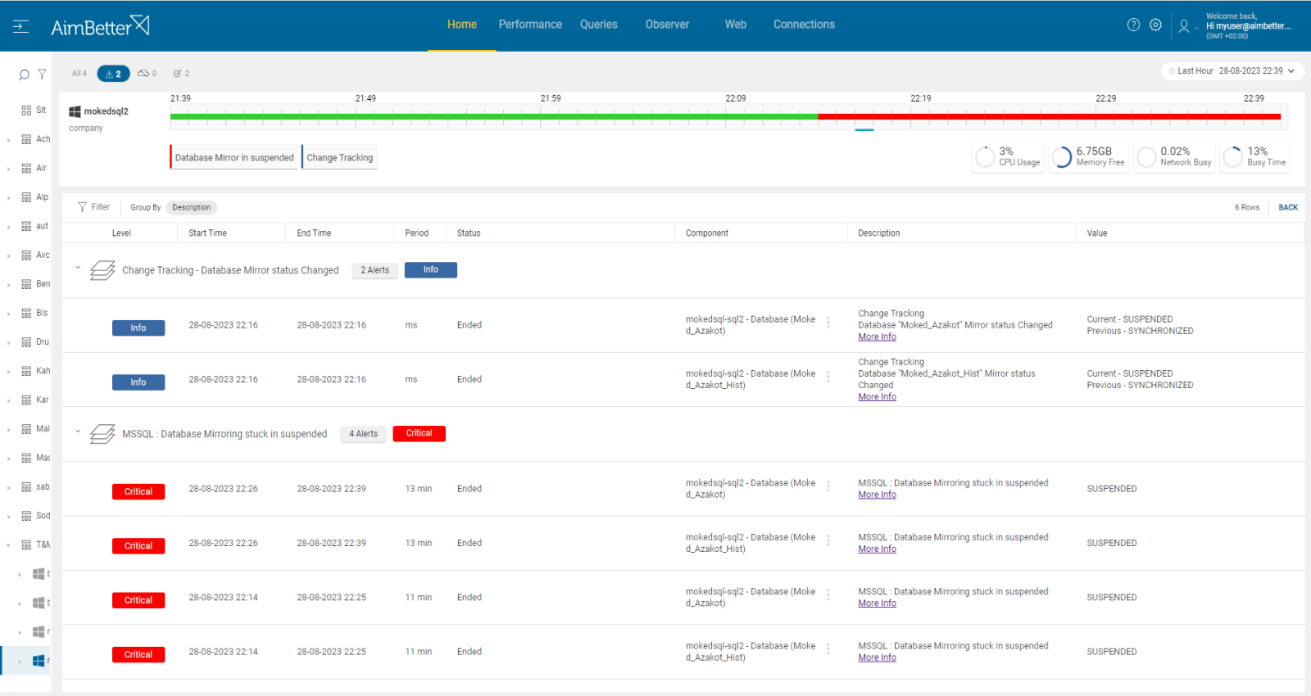Select the Bis company icon in the sidebar
1311x696 pixels.
pos(26,313)
